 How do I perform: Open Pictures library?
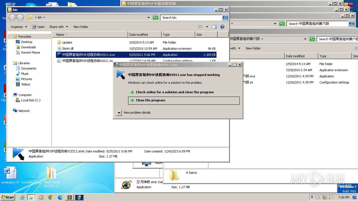pos(27,79)
